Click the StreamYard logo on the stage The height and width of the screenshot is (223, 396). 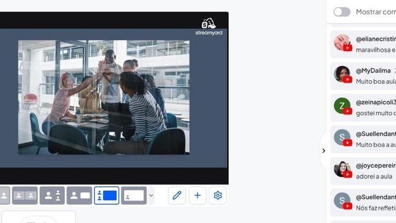click(x=209, y=26)
